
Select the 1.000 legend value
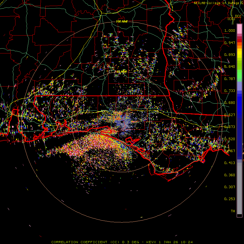point(230,30)
